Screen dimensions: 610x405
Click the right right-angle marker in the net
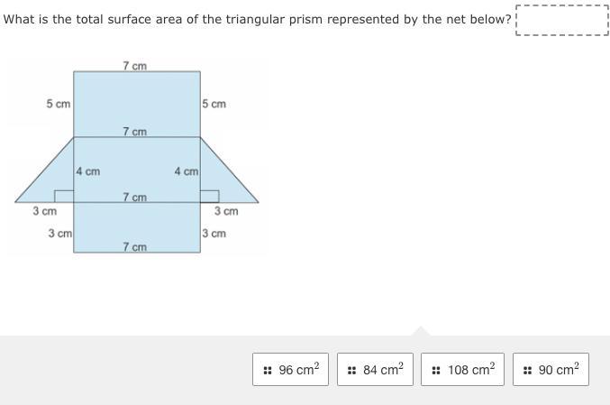click(210, 197)
